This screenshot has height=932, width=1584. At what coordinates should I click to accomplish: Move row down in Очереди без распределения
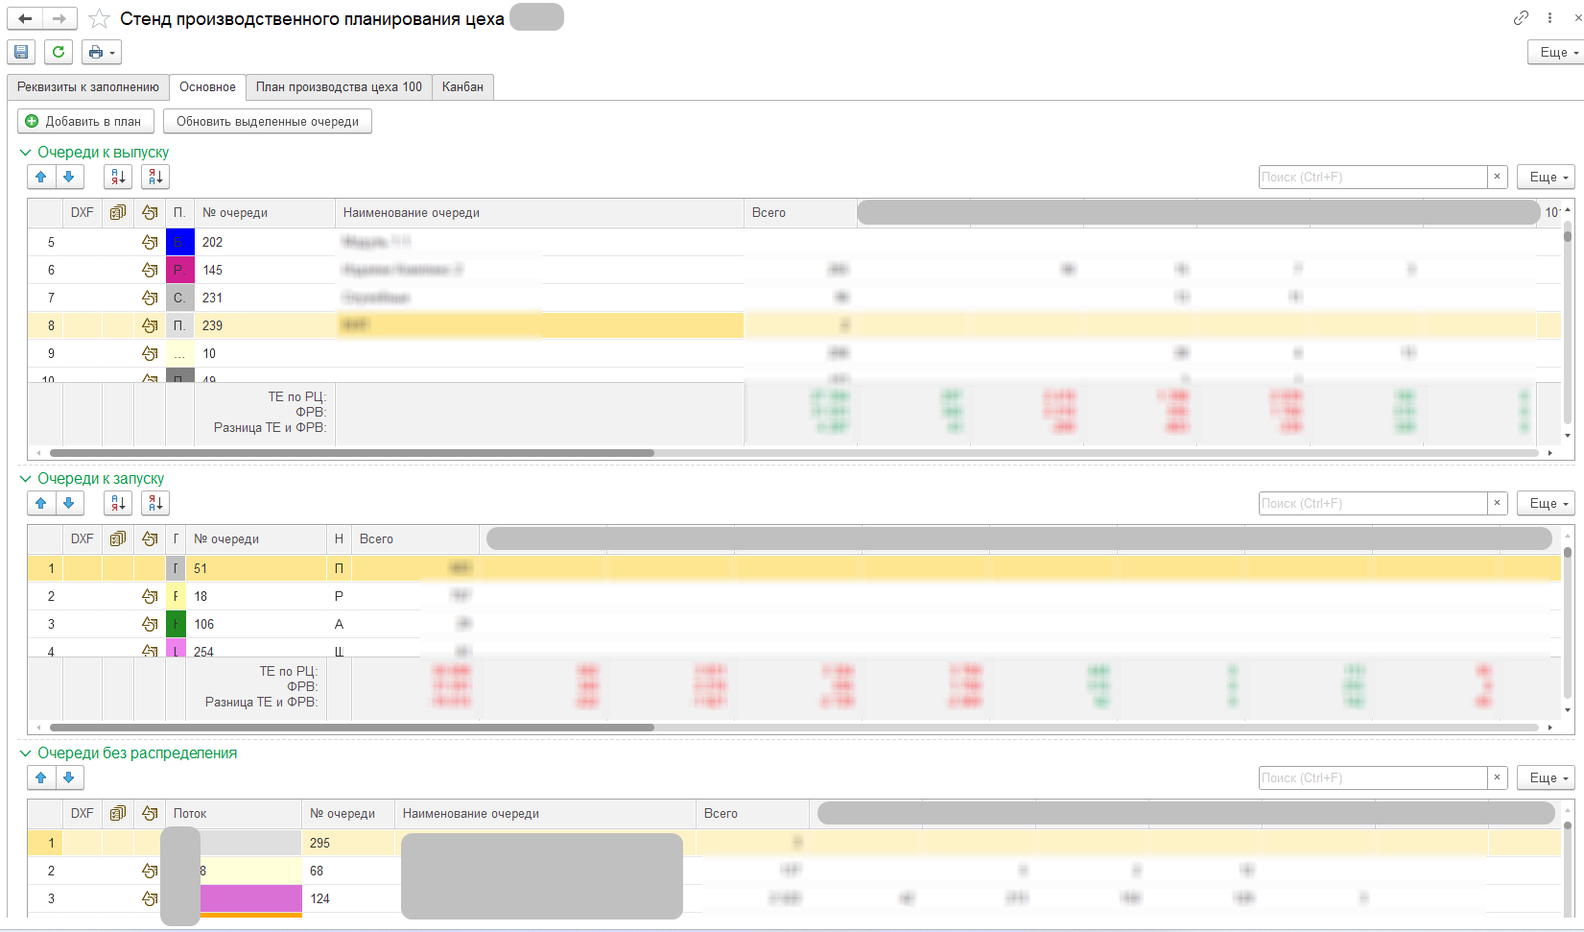coord(69,777)
